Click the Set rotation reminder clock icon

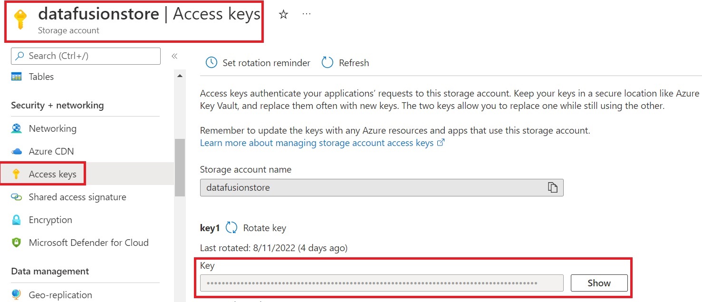pos(211,63)
